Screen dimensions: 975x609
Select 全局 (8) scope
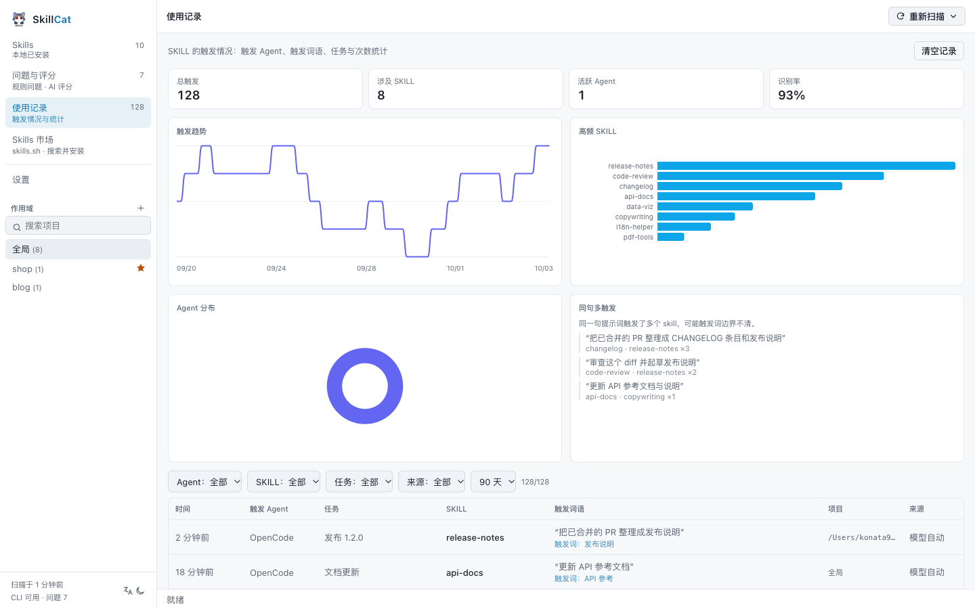click(78, 249)
